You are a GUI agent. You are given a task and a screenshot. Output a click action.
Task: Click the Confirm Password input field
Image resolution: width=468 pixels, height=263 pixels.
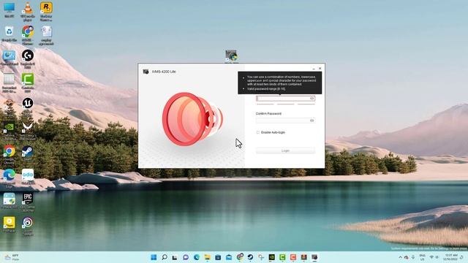tap(285, 121)
